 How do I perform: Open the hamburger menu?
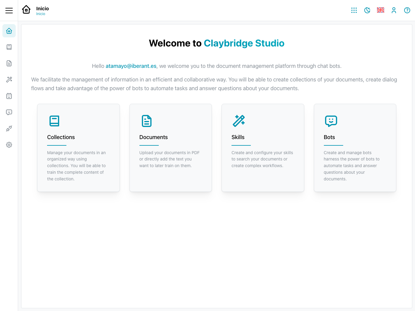[x=9, y=11]
